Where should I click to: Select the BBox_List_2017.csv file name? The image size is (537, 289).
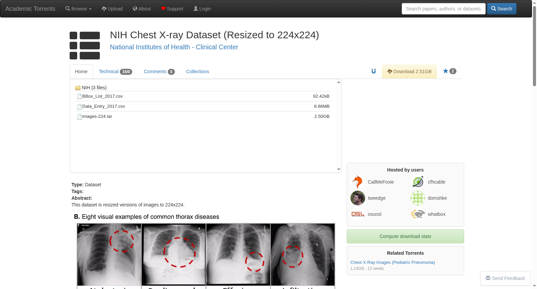[x=102, y=96]
